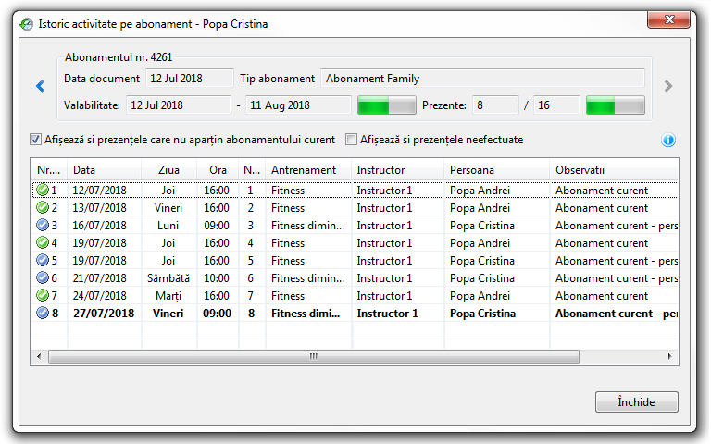Go to next subscription with right arrow
Screen dimensions: 711x444
click(668, 87)
